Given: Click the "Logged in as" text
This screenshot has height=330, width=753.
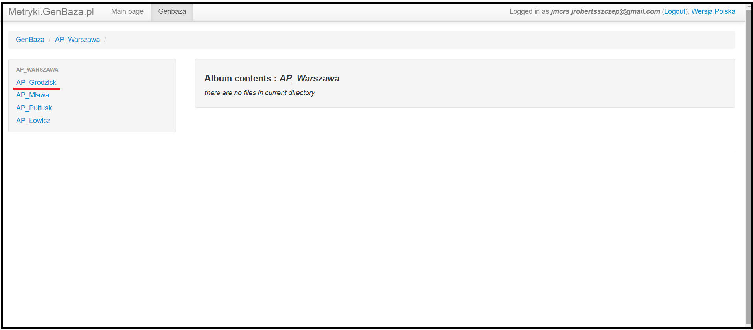Looking at the screenshot, I should coord(529,11).
